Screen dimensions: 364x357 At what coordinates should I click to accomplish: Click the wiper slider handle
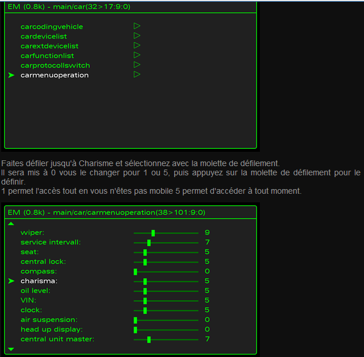coord(153,233)
